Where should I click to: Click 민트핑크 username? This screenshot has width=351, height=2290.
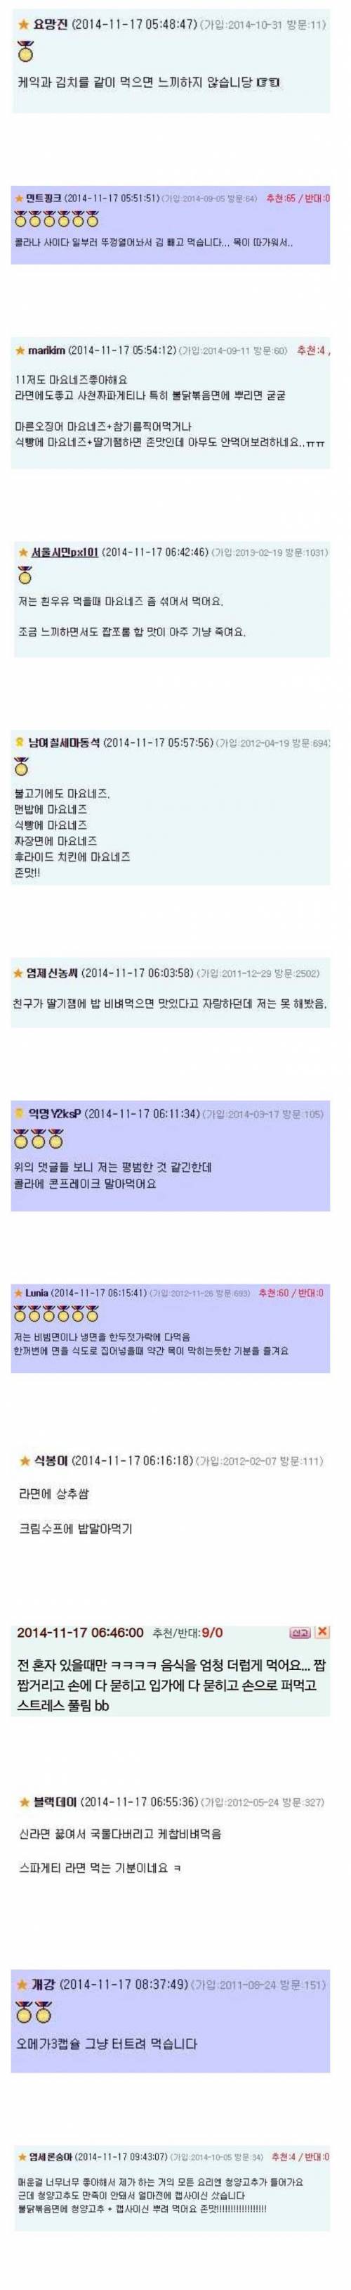[44, 197]
